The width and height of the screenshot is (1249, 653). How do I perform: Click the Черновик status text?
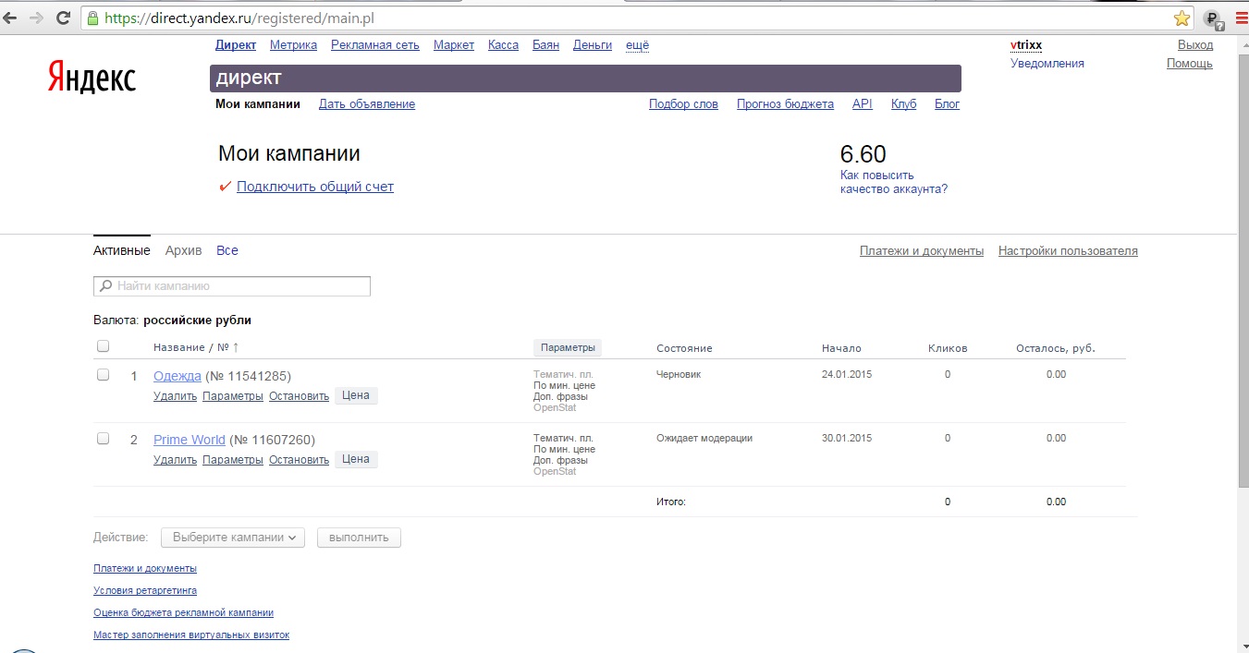pyautogui.click(x=679, y=374)
